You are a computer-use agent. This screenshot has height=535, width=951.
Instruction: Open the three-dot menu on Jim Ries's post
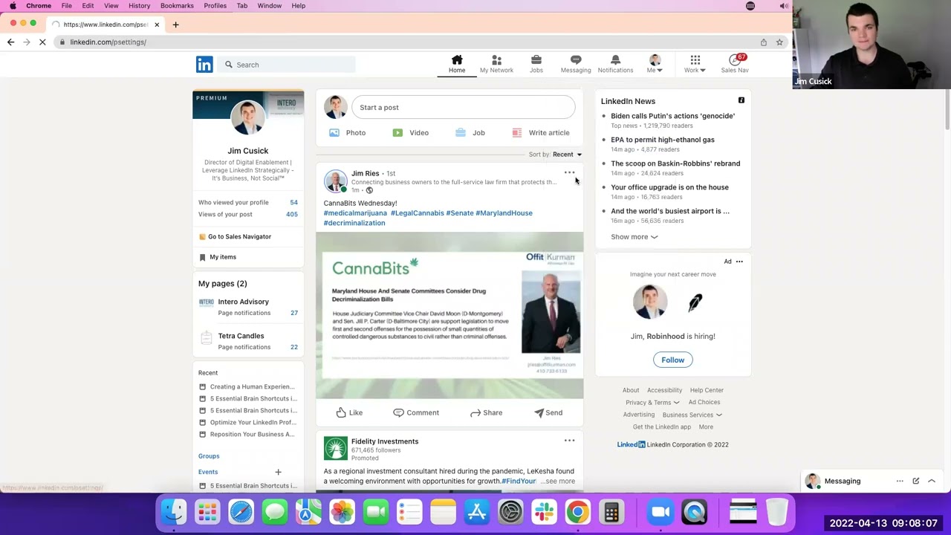(x=569, y=173)
